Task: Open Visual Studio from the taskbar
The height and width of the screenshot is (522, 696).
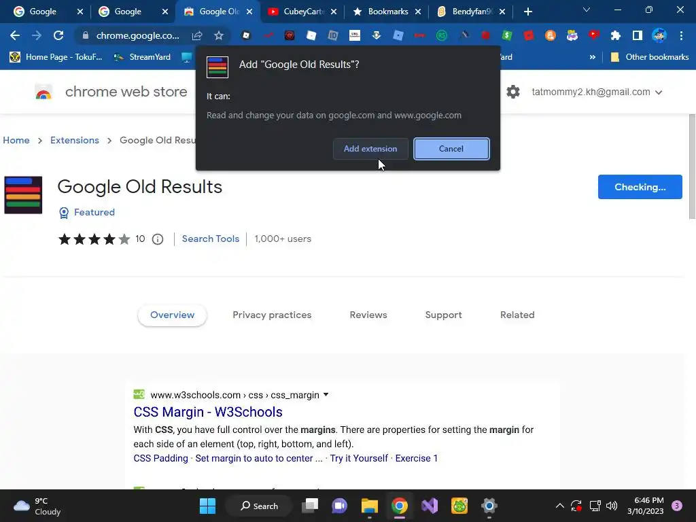Action: 430,506
